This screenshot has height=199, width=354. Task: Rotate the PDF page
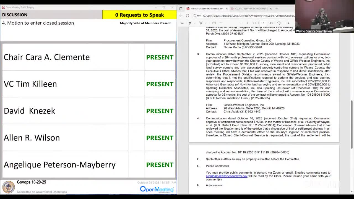click(x=279, y=23)
